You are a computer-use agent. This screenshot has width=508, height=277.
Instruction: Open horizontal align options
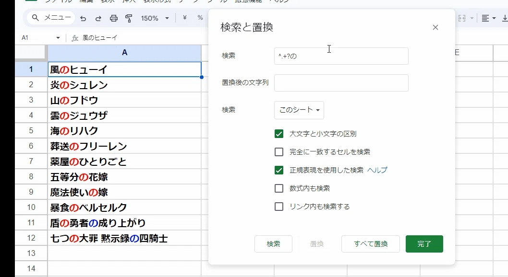489,18
